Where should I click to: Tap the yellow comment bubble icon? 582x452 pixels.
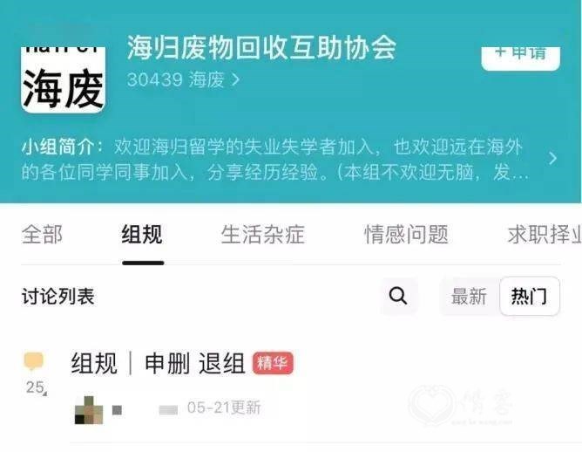coord(33,361)
